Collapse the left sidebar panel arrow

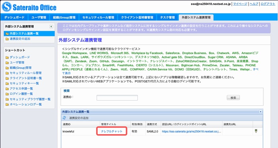tap(51, 26)
